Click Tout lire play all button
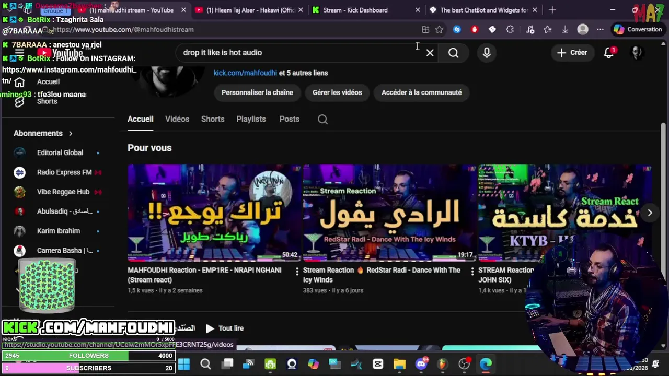 click(225, 328)
